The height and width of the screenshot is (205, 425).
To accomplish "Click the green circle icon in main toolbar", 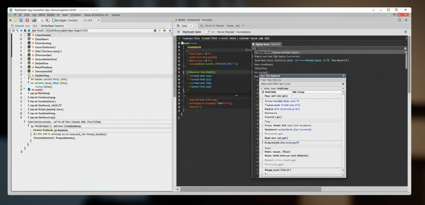I will [10, 20].
